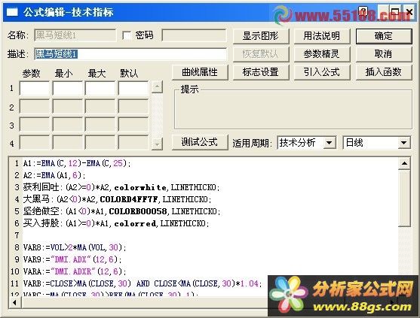Toggle the 密码 checkbox
The width and height of the screenshot is (420, 318).
coord(127,35)
